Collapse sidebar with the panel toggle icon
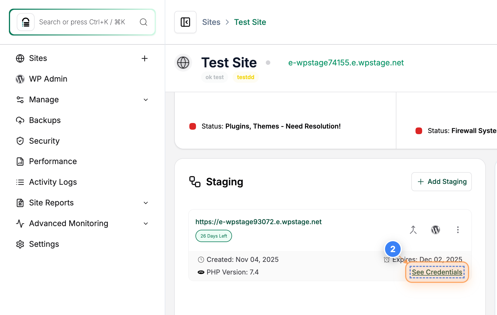The image size is (497, 315). tap(185, 22)
